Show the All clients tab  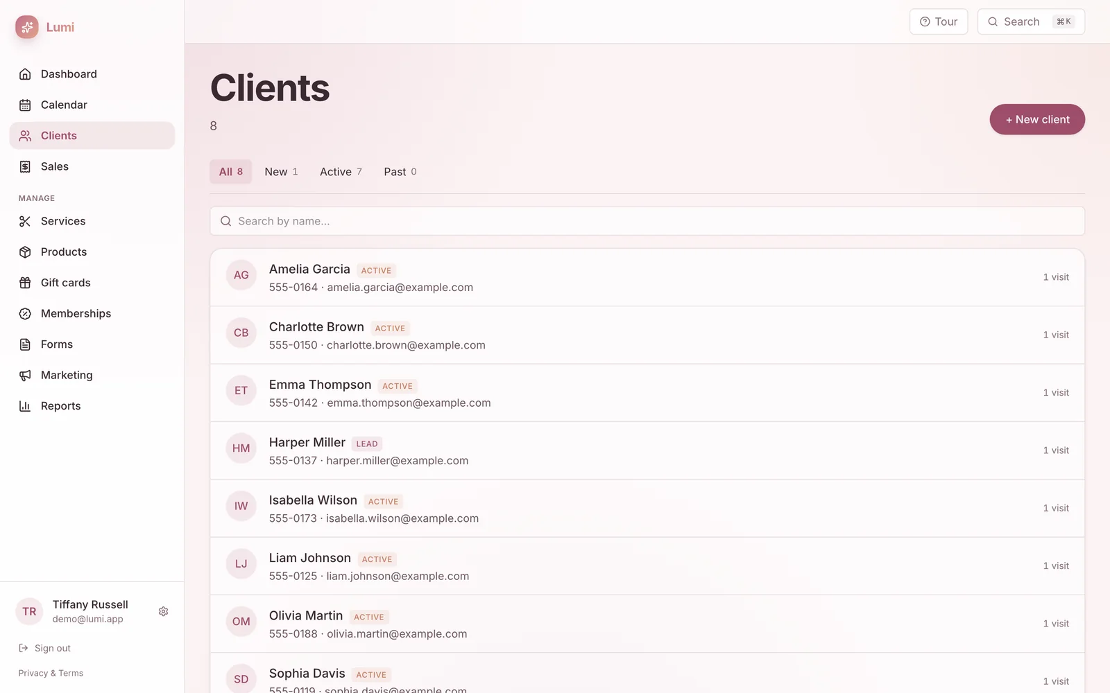coord(230,172)
